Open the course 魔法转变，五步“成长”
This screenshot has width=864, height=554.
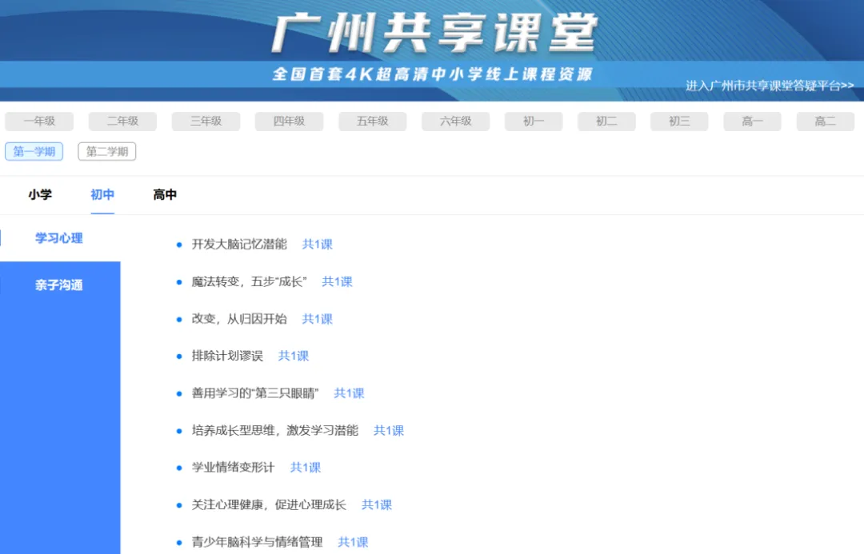(x=249, y=281)
